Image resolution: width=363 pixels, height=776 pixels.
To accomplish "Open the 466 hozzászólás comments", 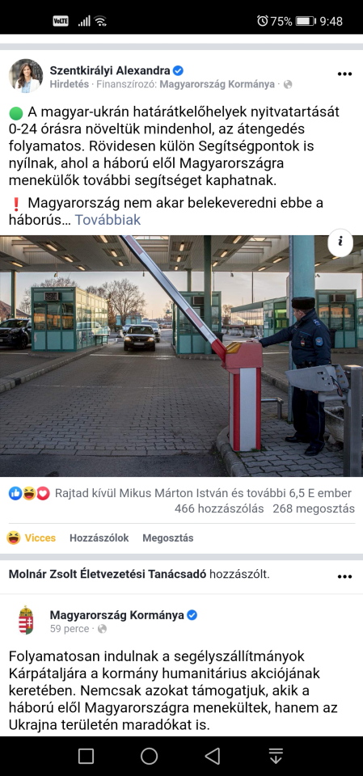I will pos(219,508).
